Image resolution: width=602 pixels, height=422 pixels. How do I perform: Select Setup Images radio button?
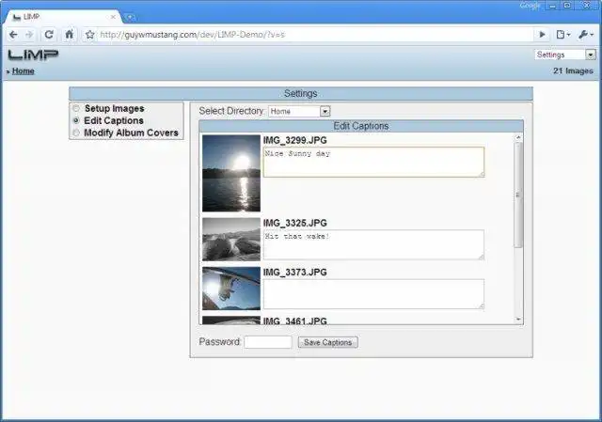click(76, 108)
